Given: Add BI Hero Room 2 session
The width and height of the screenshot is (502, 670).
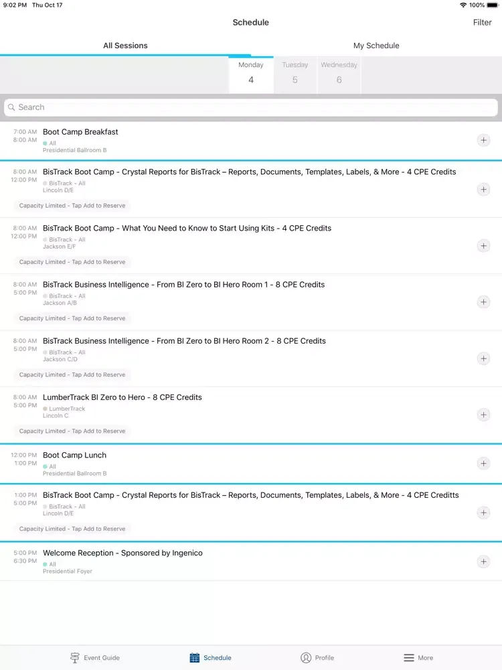Looking at the screenshot, I should [x=483, y=358].
